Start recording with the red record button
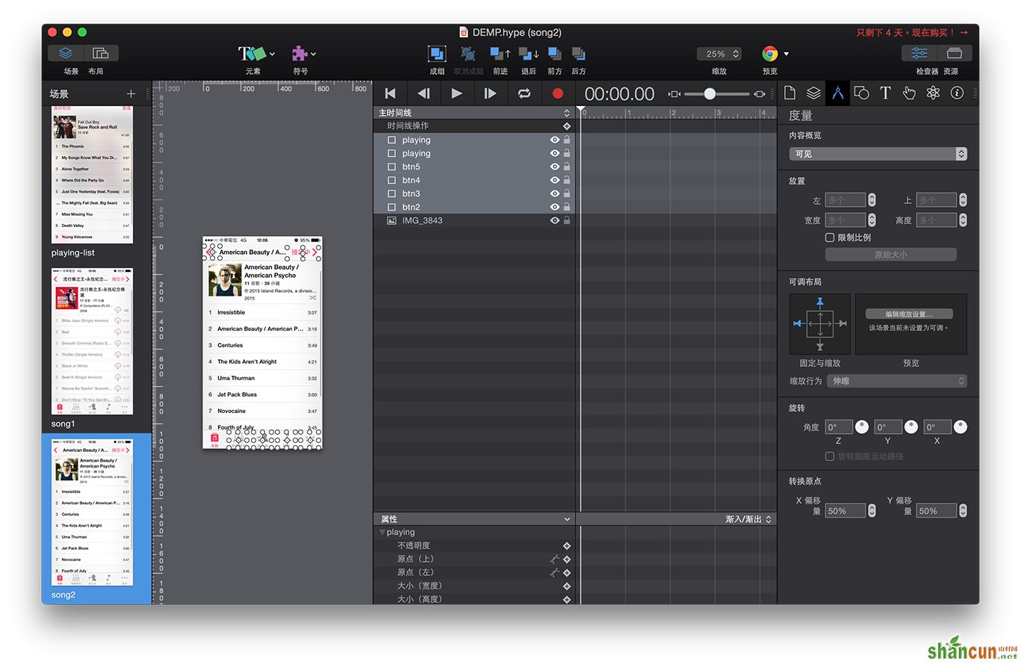 pos(557,93)
